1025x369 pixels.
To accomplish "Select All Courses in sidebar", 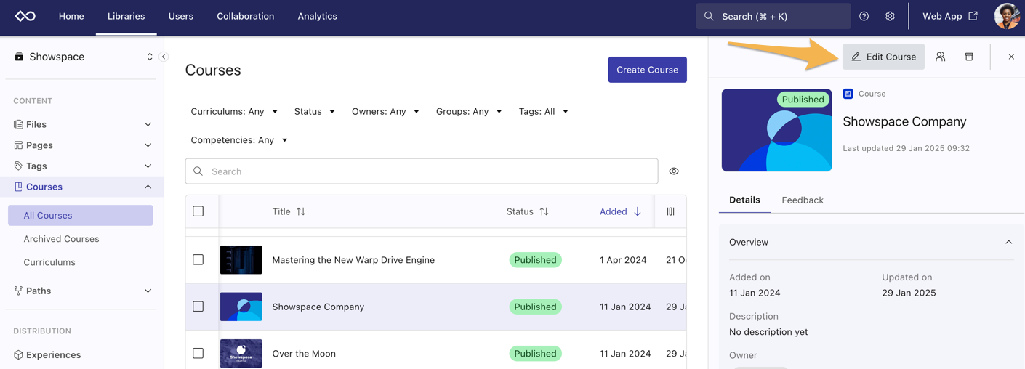I will [x=81, y=216].
